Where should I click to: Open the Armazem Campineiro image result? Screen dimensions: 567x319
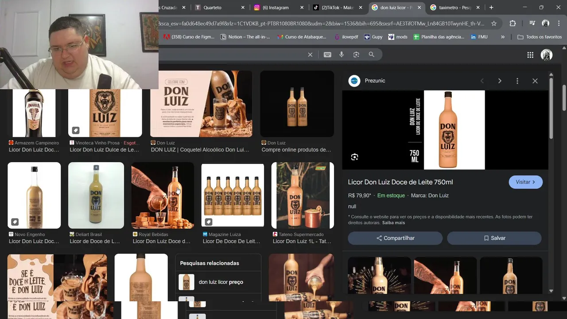click(x=34, y=113)
